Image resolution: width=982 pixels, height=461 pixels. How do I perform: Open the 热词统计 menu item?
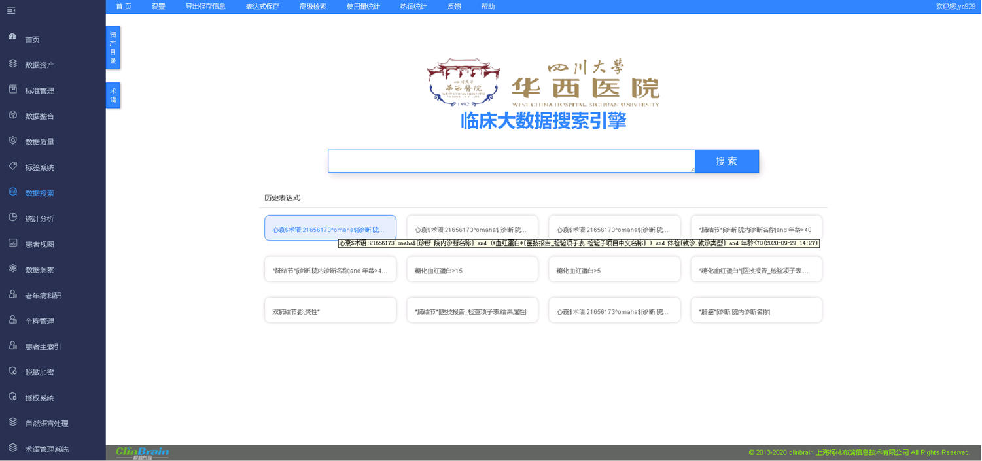pyautogui.click(x=413, y=7)
